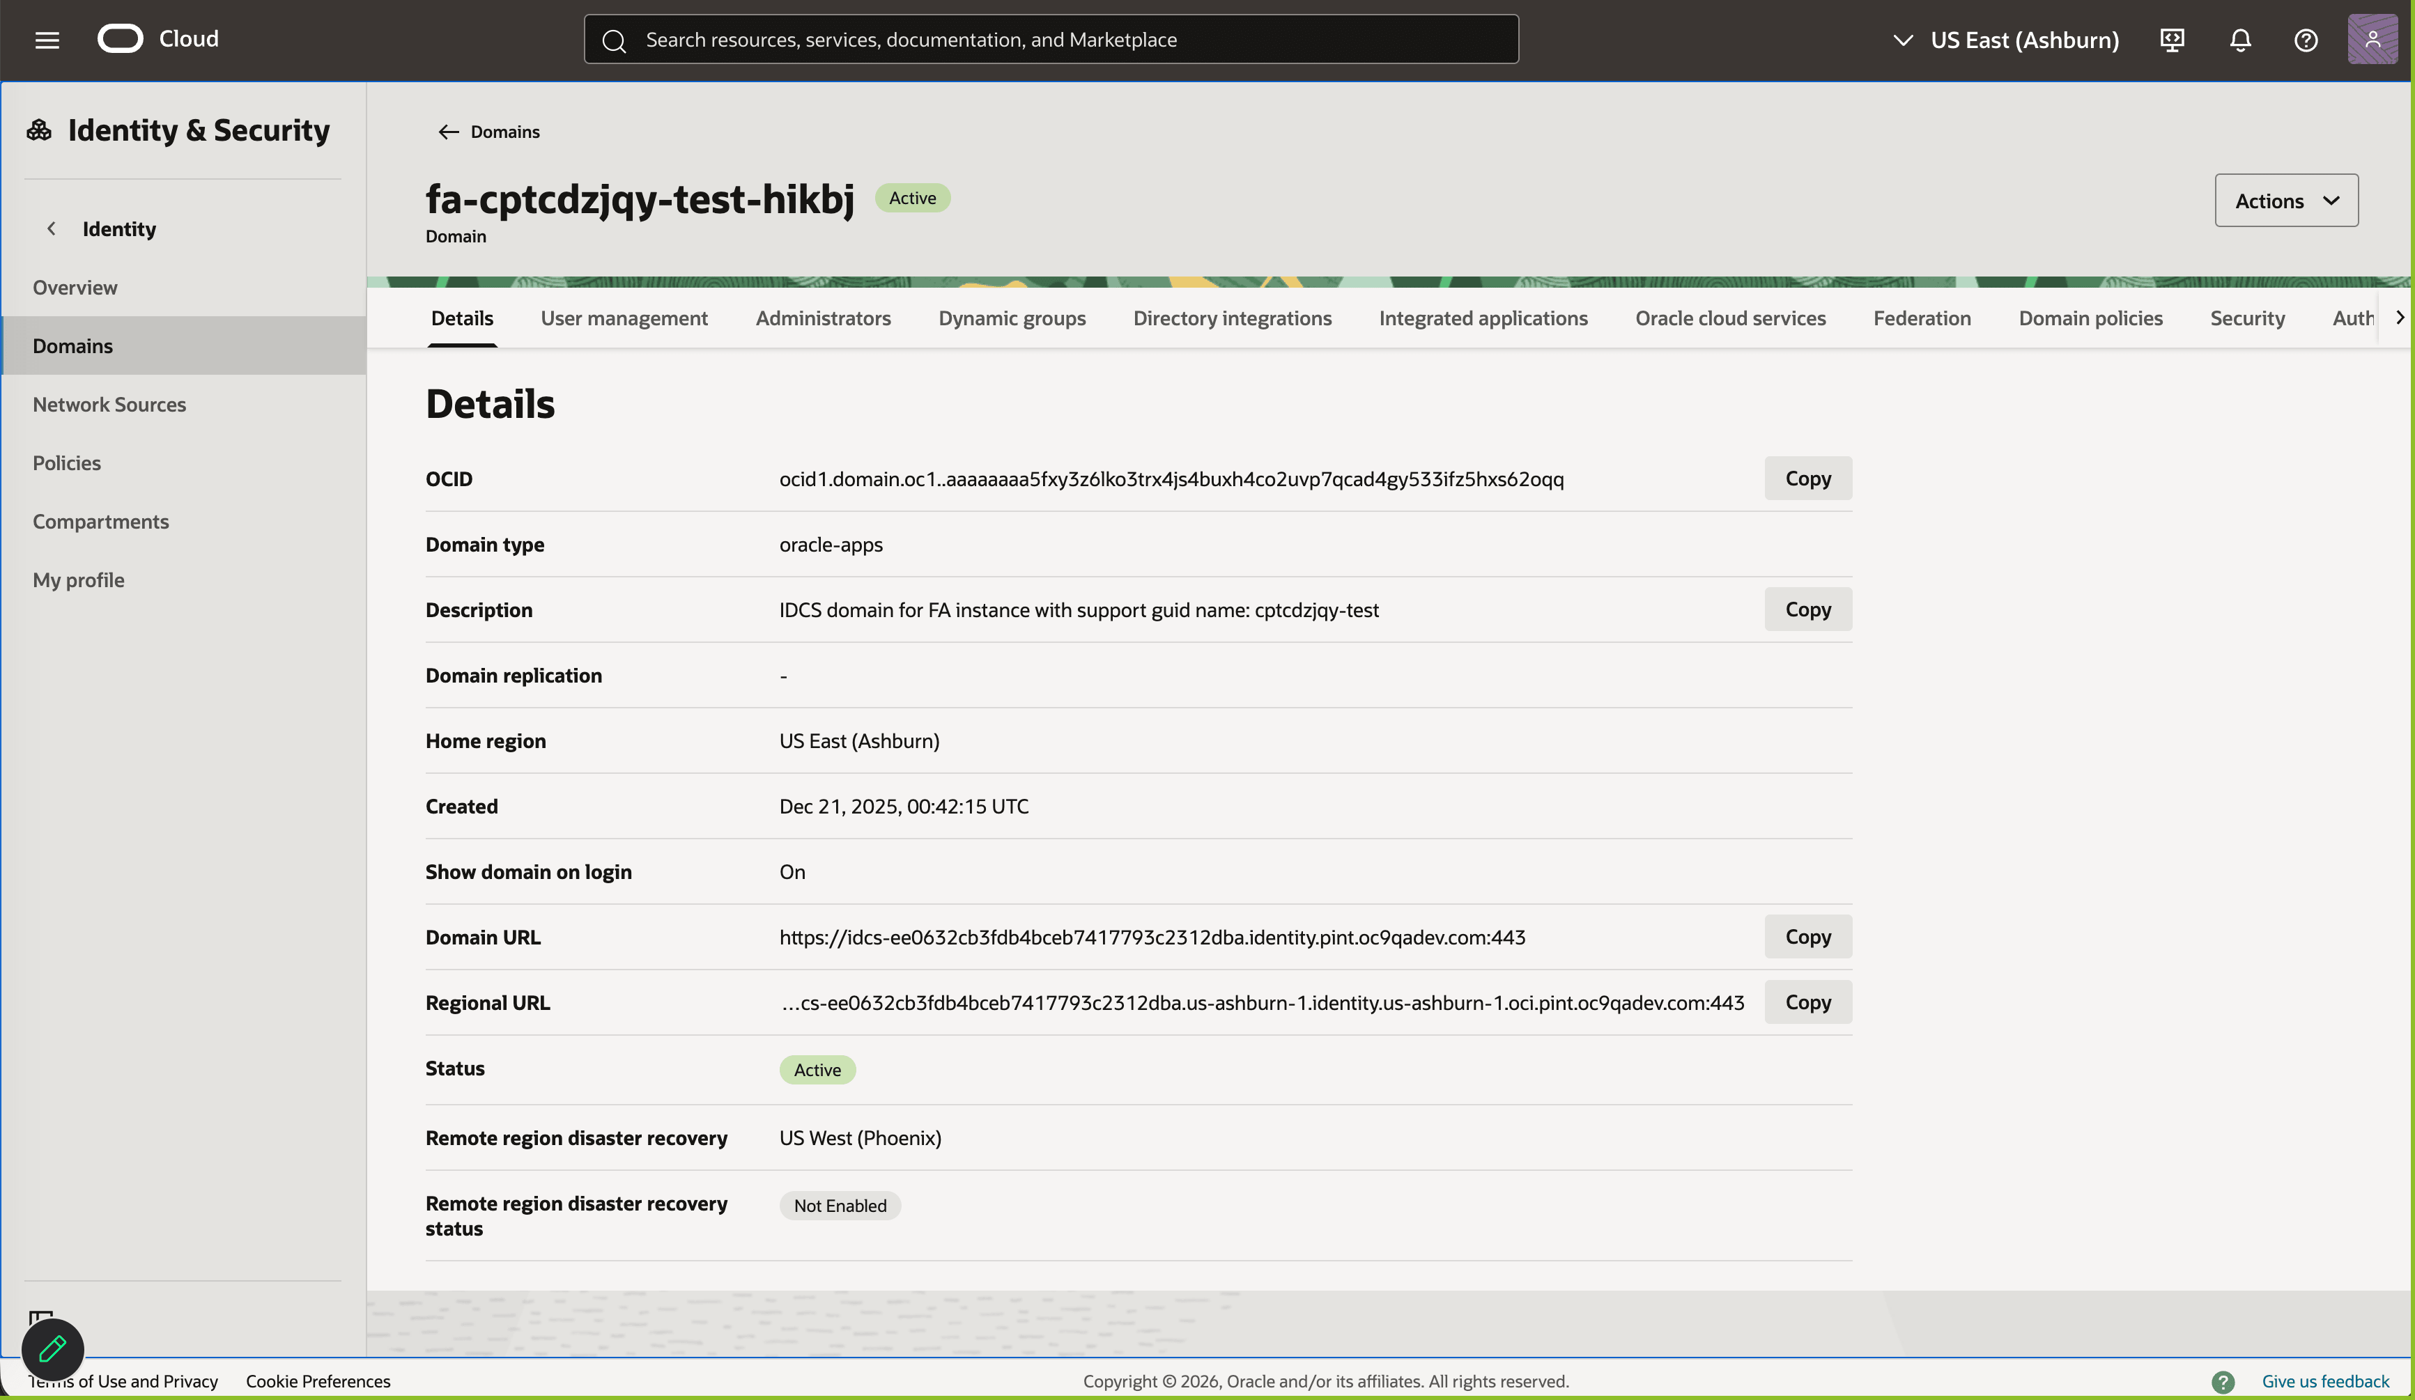Image resolution: width=2415 pixels, height=1400 pixels.
Task: Click Give us feedback link
Action: coord(2325,1380)
